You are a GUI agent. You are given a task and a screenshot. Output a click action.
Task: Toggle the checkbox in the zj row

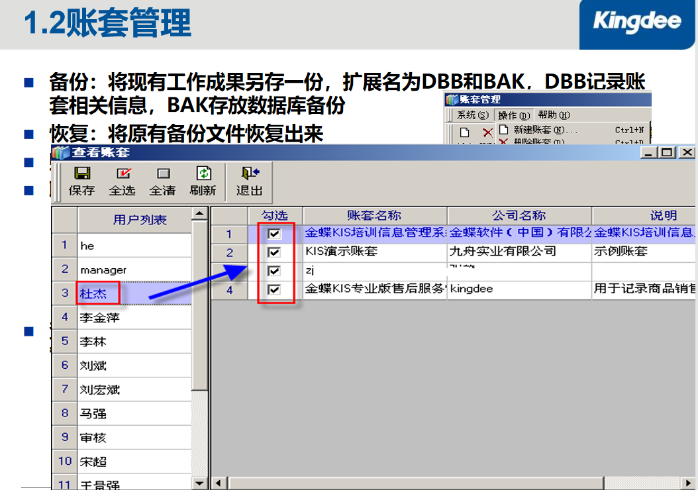pyautogui.click(x=274, y=271)
